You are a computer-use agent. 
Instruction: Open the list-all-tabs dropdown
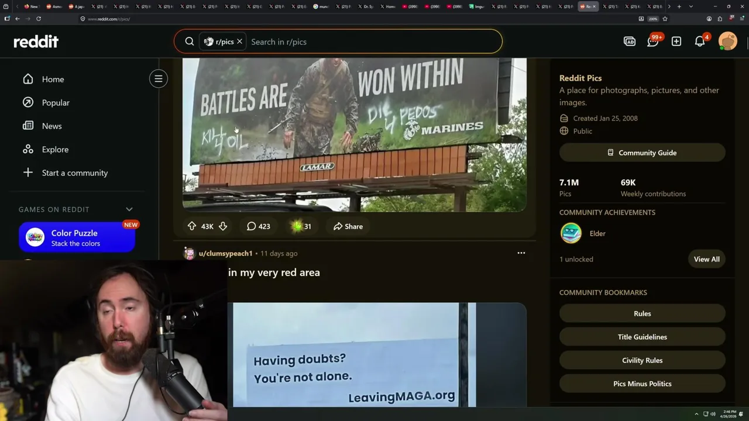691,6
